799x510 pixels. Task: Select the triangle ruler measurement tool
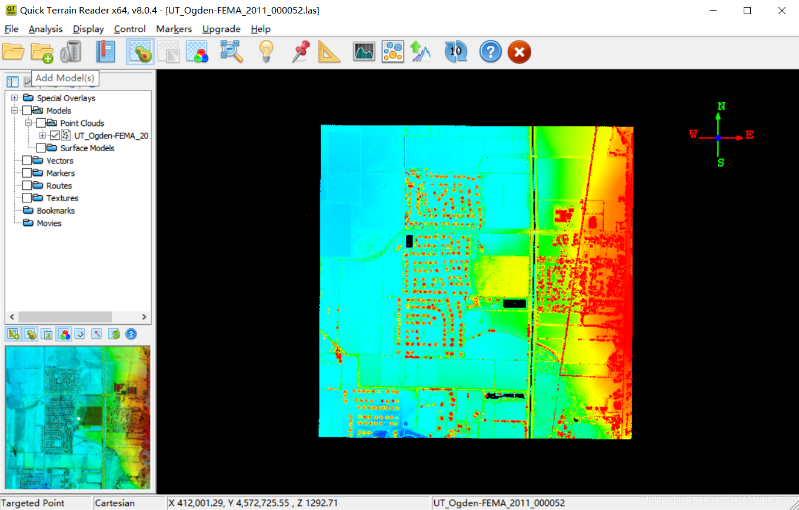(329, 52)
